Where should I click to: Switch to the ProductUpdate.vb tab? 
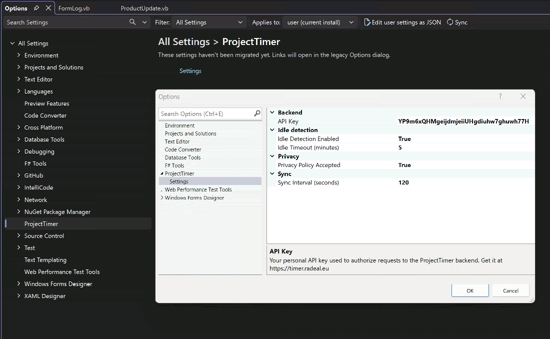144,8
